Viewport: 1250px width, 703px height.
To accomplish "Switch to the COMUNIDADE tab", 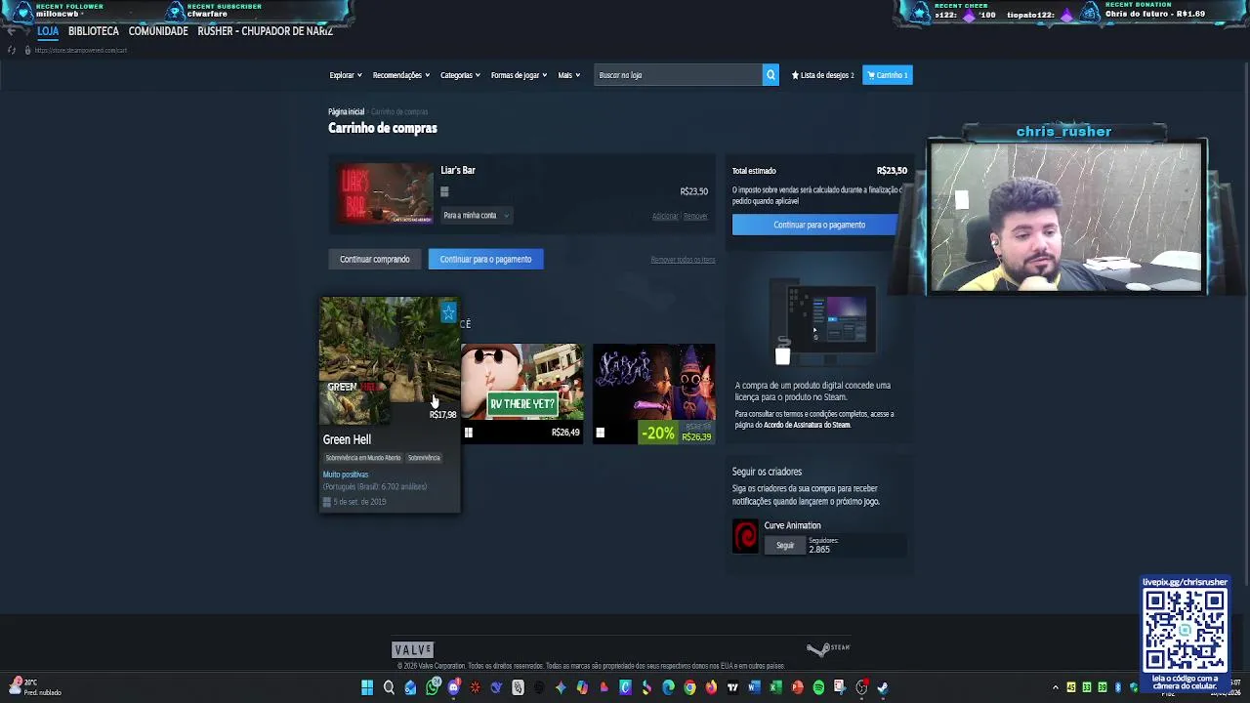I will 158,31.
